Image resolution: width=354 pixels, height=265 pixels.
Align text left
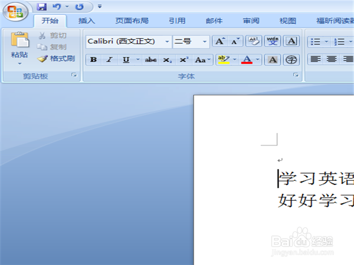pyautogui.click(x=316, y=59)
